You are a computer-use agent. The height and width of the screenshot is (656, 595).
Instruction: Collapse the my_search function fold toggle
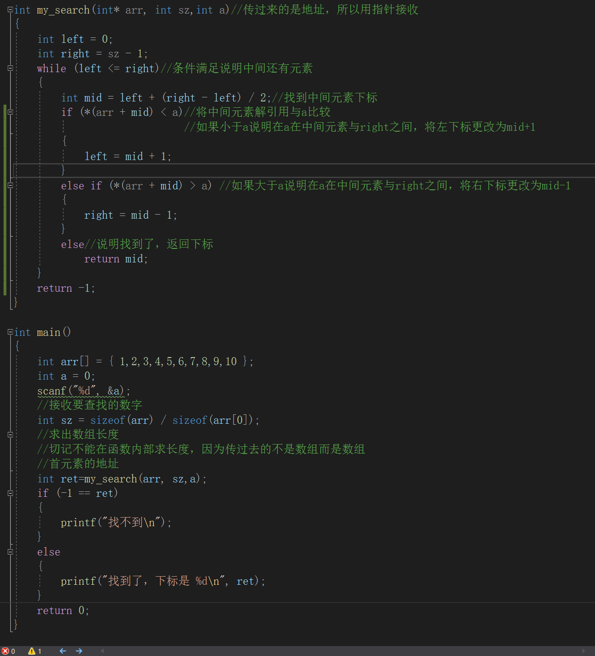[10, 9]
